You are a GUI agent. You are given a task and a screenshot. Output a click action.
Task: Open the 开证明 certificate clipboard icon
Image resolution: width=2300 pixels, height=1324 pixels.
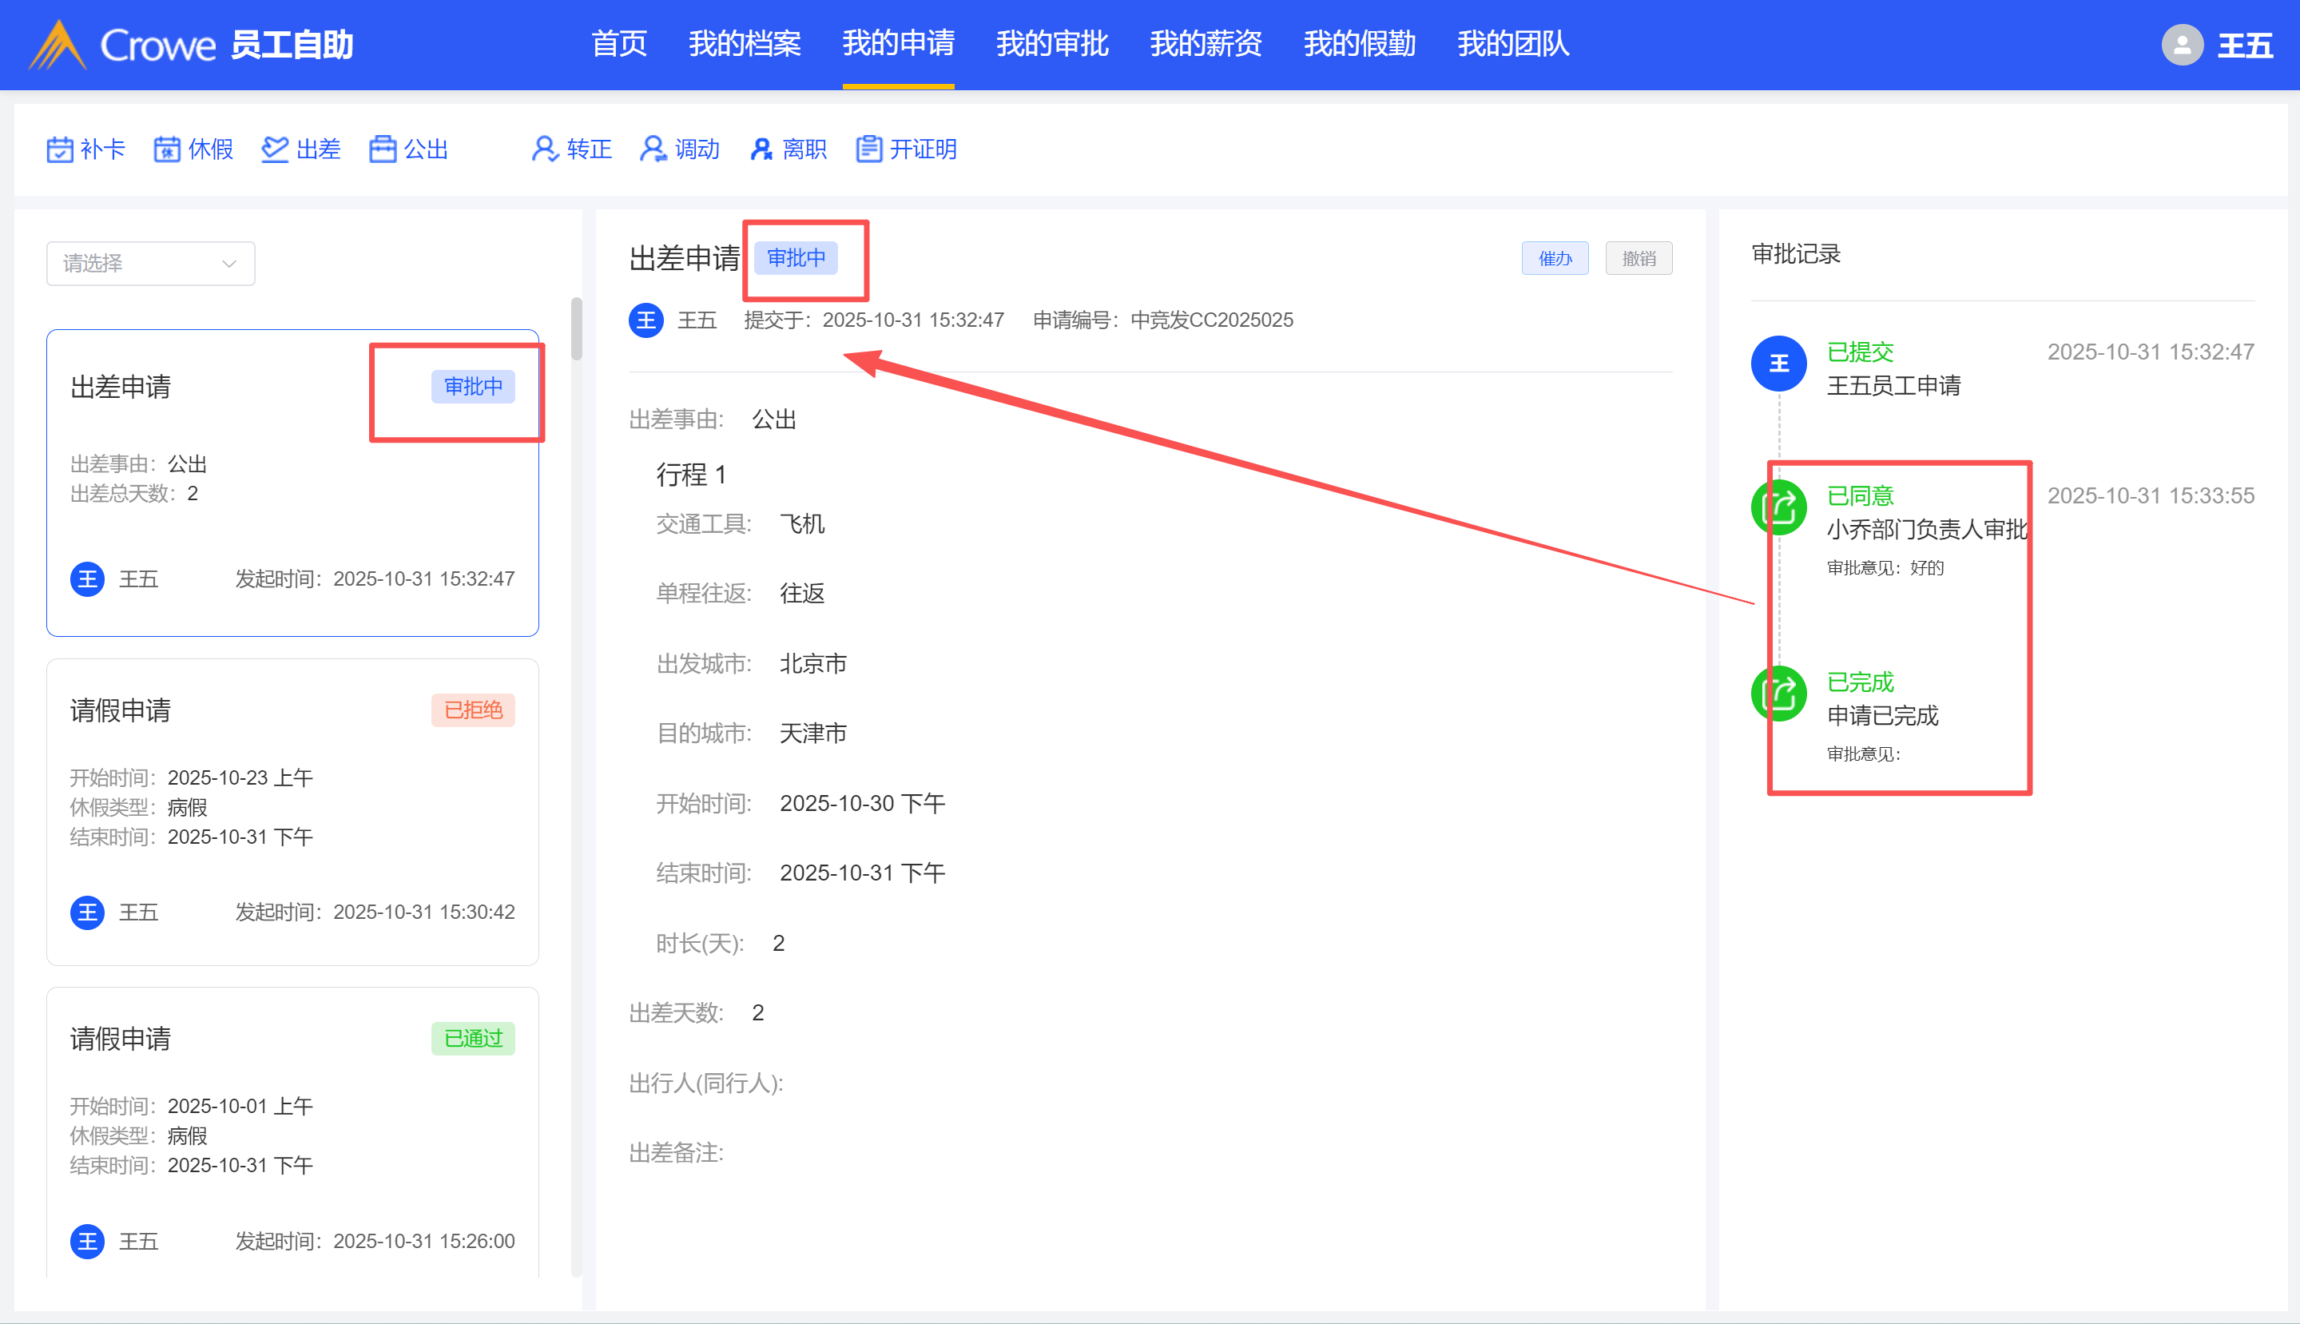[x=869, y=149]
